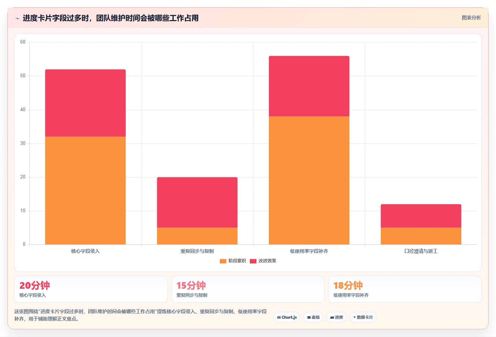Click the 图表分析 label in header
This screenshot has width=496, height=337.
(x=471, y=18)
